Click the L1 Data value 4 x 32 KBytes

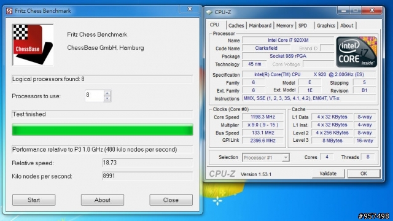[332, 117]
